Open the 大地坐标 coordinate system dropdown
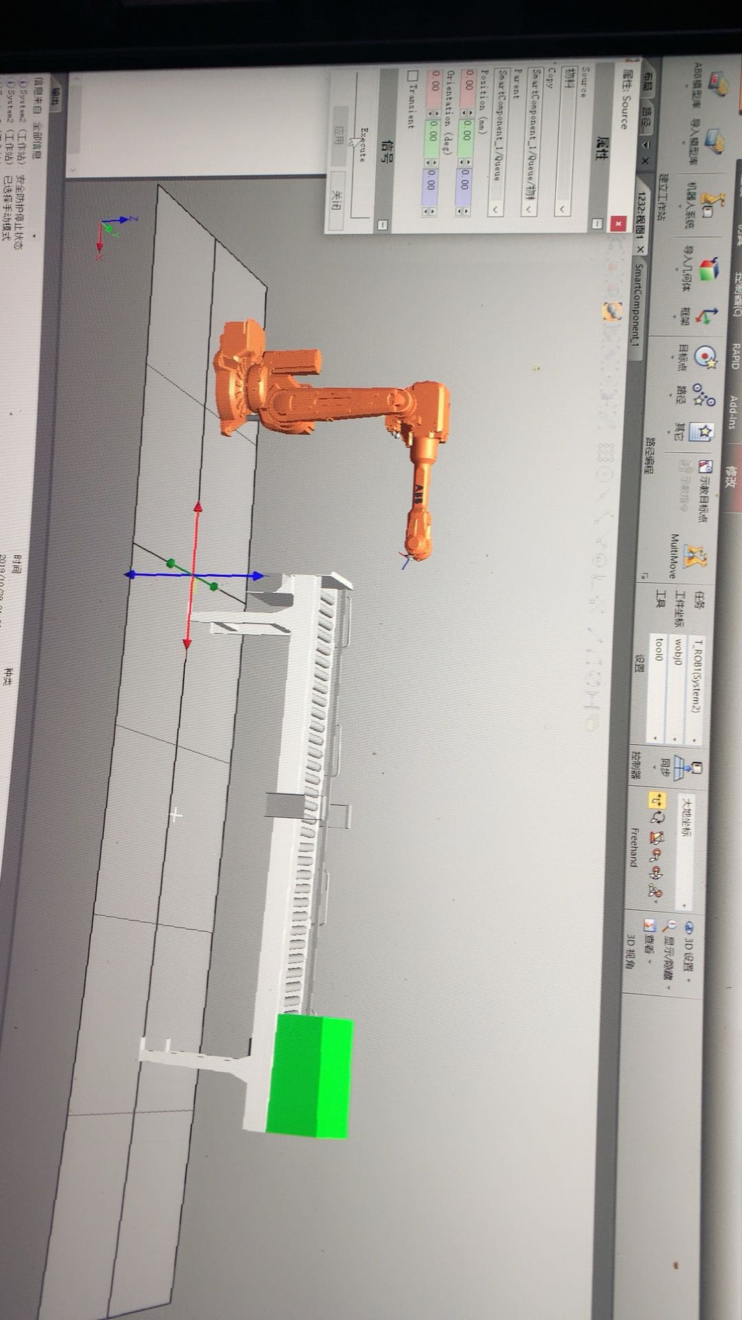The image size is (742, 1320). coord(685,851)
